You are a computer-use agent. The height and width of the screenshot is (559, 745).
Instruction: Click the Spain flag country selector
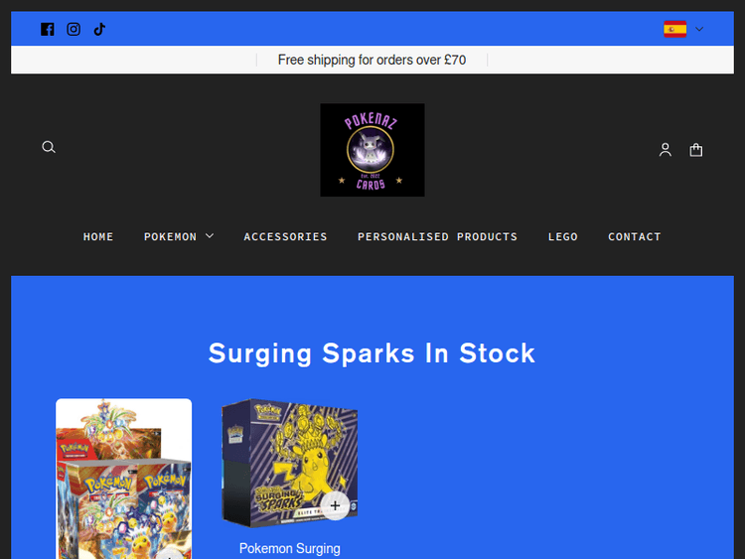click(675, 30)
